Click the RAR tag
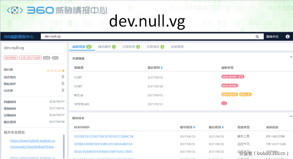Screen dimensions: 293x159 click(47, 58)
